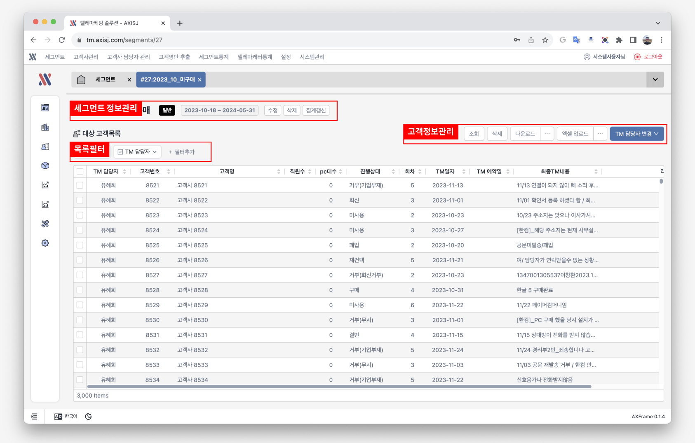Open the cube icon in sidebar
The width and height of the screenshot is (695, 443).
(45, 166)
